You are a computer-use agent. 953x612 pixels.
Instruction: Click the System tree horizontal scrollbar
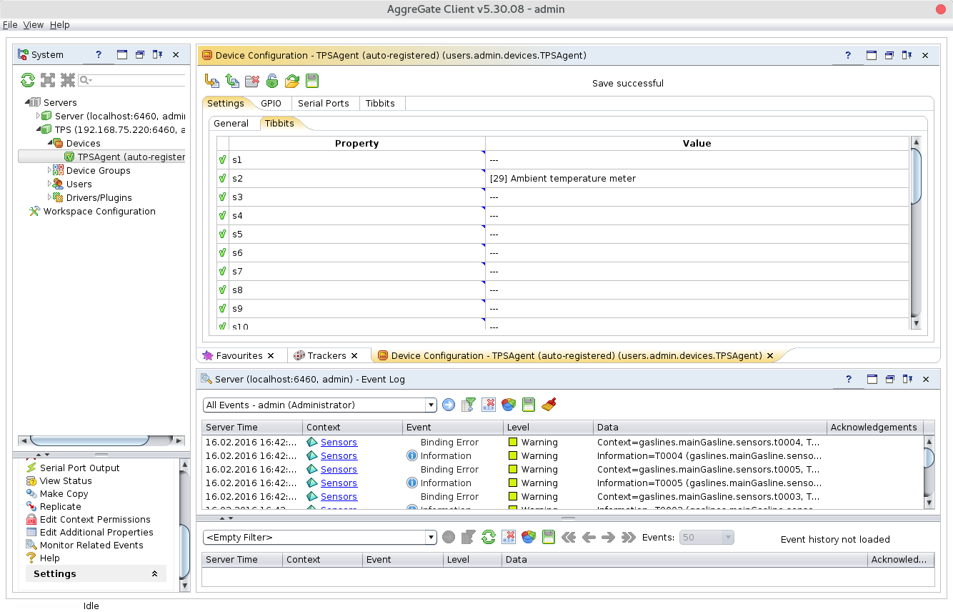coord(89,440)
